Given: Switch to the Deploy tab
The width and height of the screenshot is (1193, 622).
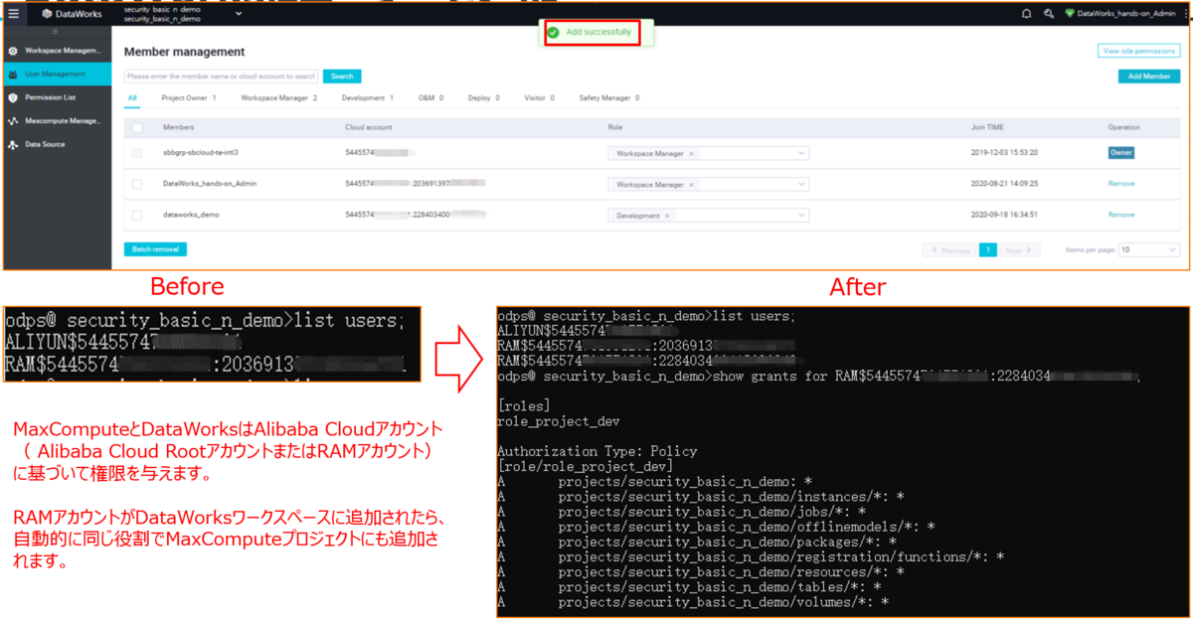Looking at the screenshot, I should (484, 97).
